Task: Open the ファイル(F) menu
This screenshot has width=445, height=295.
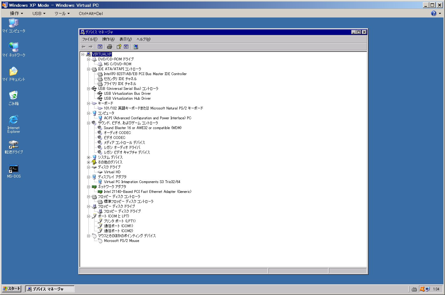Action: [90, 39]
